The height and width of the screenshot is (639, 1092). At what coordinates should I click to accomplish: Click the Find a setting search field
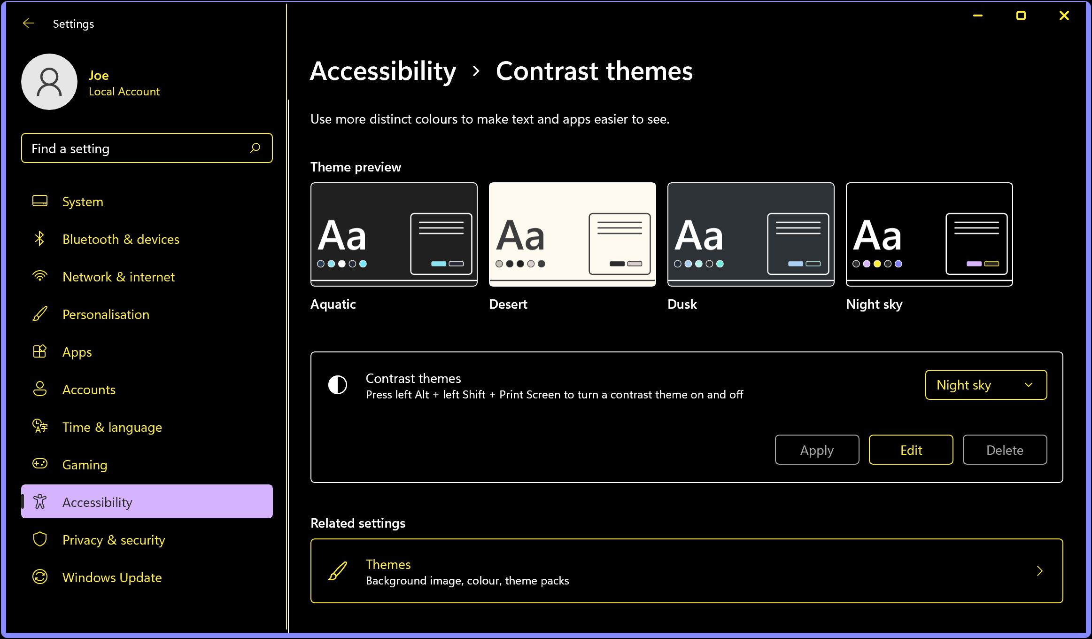pyautogui.click(x=147, y=148)
